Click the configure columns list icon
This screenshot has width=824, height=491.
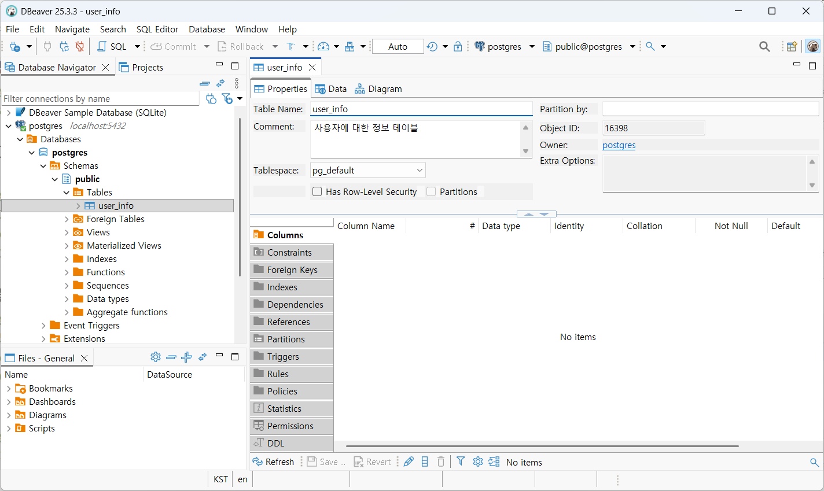tap(494, 462)
